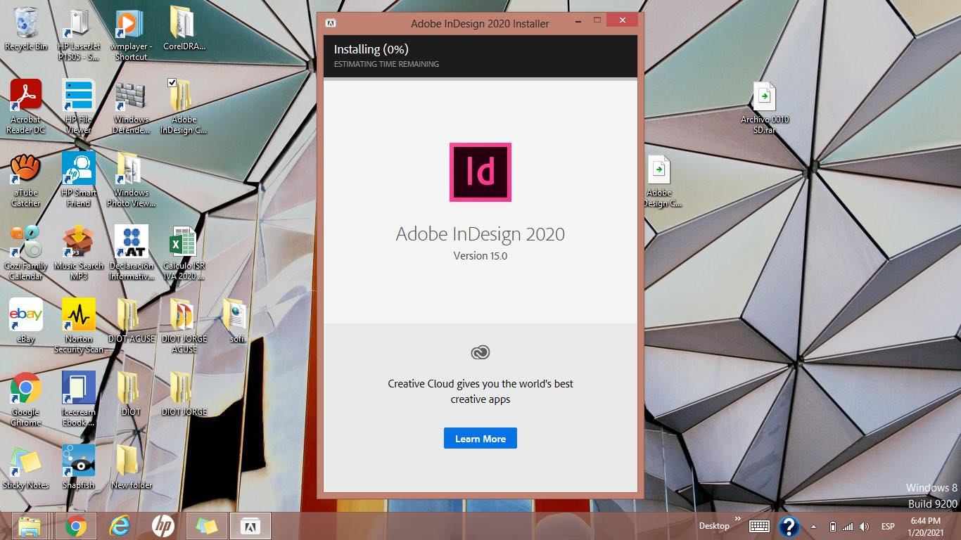The height and width of the screenshot is (540, 961).
Task: Select the Snapfish desktop icon
Action: tap(78, 467)
